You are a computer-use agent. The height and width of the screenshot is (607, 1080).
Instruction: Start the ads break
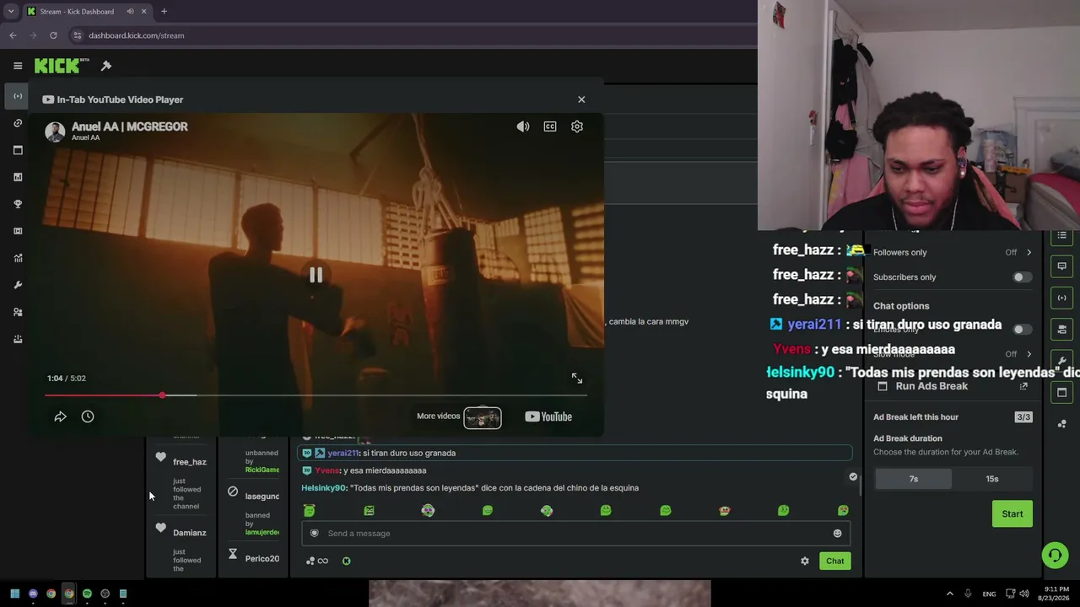pos(1012,513)
